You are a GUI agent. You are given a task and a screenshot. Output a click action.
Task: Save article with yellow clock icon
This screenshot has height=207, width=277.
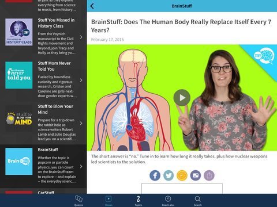182,175
